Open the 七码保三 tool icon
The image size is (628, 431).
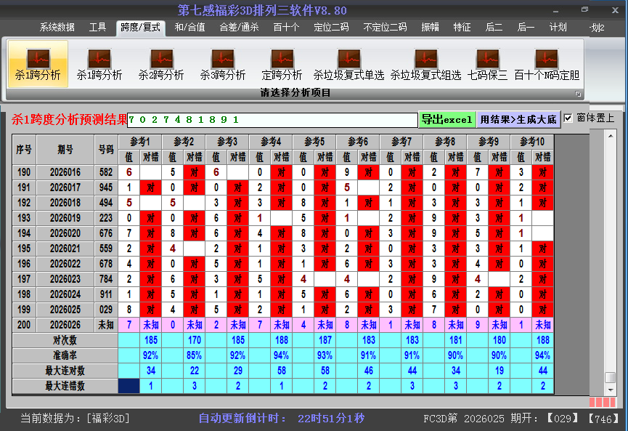coord(487,63)
